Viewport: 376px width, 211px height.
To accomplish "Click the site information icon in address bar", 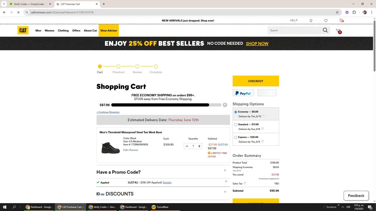I will 27,12.
